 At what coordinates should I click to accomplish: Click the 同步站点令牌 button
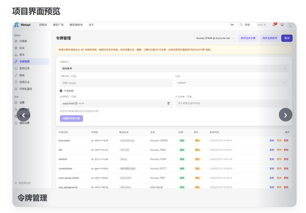click(248, 38)
